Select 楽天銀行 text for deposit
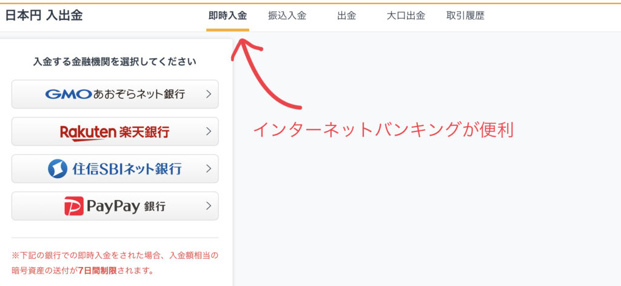The image size is (621, 286). point(144,131)
